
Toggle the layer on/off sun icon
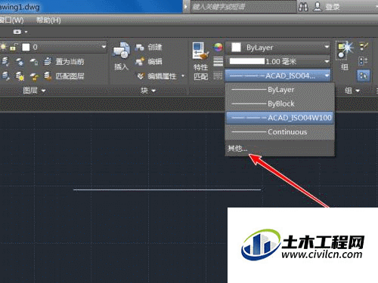pos(3,47)
